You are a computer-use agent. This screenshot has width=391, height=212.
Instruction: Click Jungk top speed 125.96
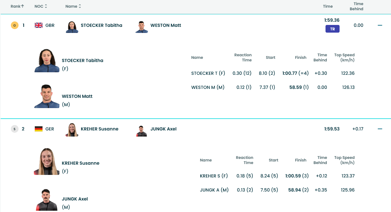pos(348,190)
